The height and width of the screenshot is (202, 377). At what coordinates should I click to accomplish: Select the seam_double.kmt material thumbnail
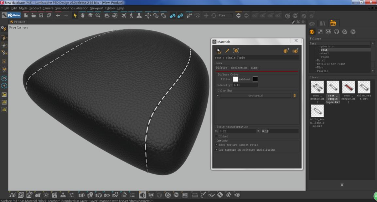click(317, 87)
